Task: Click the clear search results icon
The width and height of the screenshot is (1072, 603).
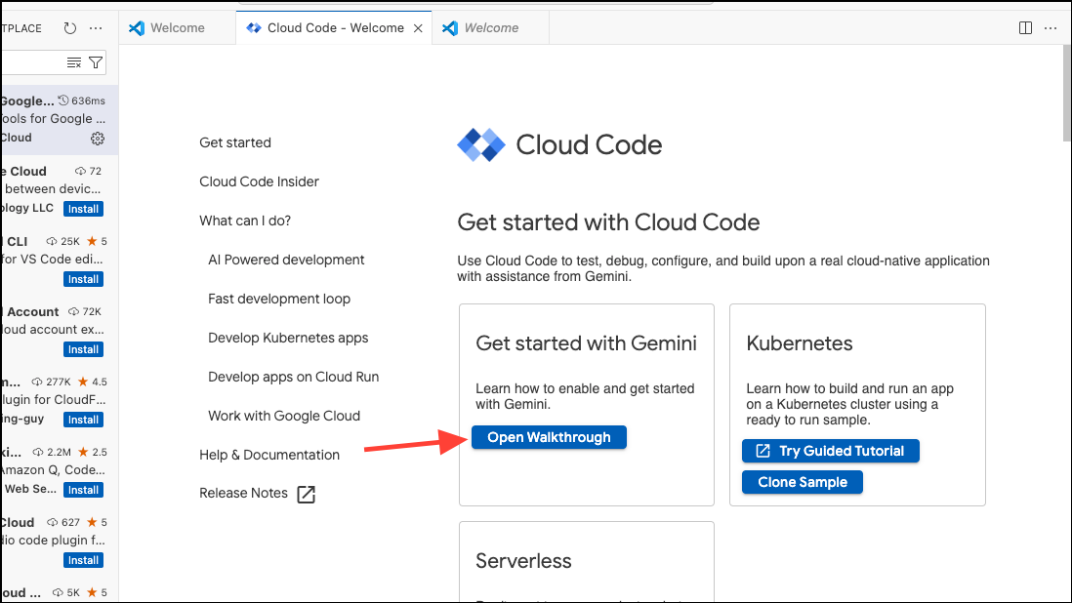Action: (x=75, y=61)
